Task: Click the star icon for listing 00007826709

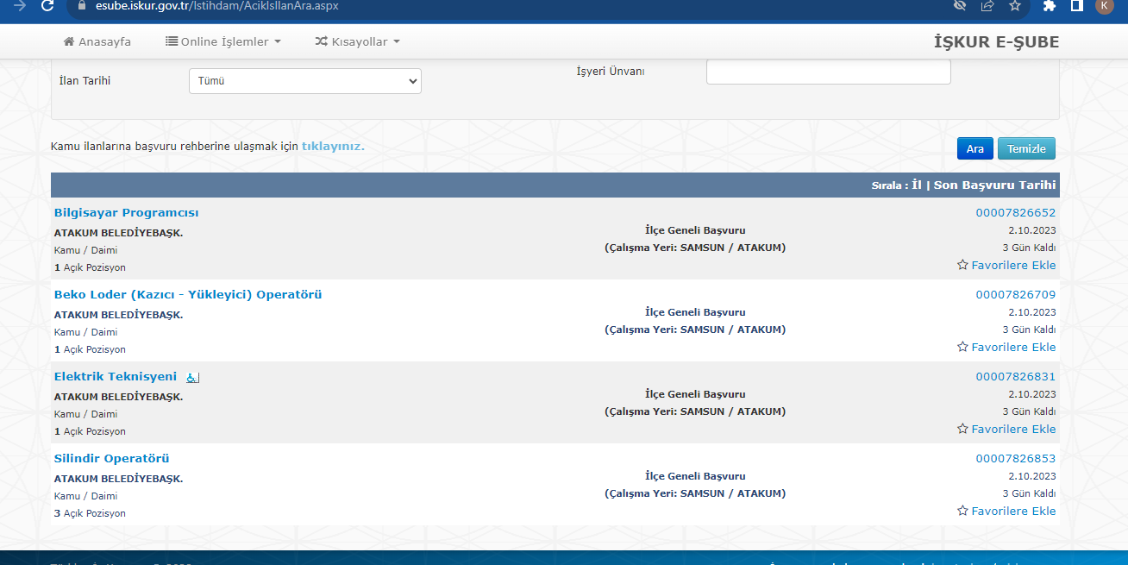Action: click(x=962, y=347)
